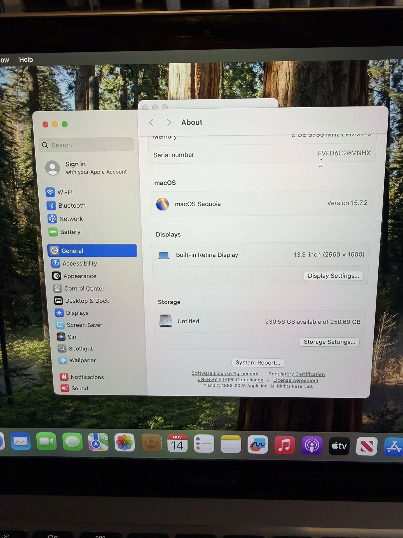Click the Storage Settings... button
This screenshot has height=538, width=403.
pyautogui.click(x=329, y=342)
